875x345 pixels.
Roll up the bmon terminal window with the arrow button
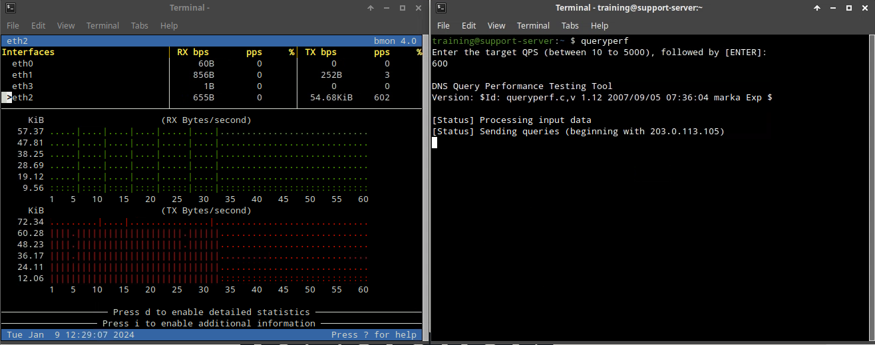(x=371, y=8)
